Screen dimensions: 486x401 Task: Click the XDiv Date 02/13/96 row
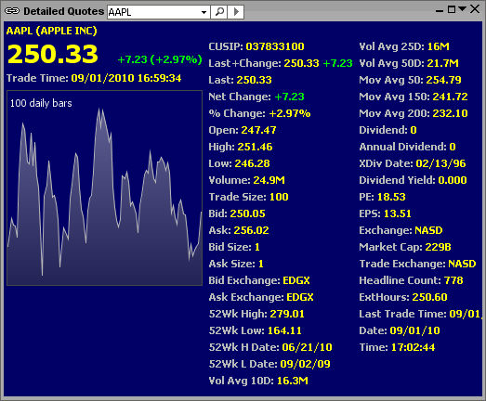pos(413,163)
